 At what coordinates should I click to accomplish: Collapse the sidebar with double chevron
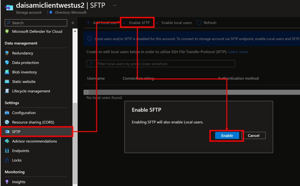point(73,23)
